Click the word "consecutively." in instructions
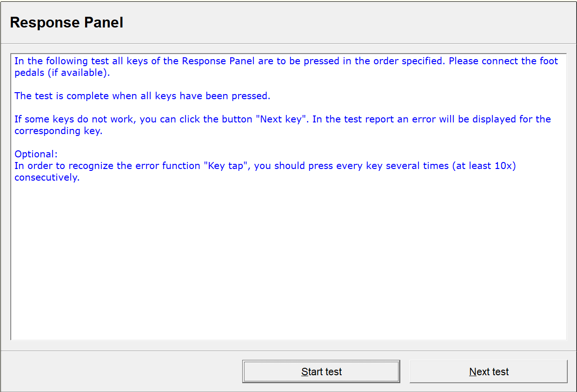577x392 pixels. 47,177
